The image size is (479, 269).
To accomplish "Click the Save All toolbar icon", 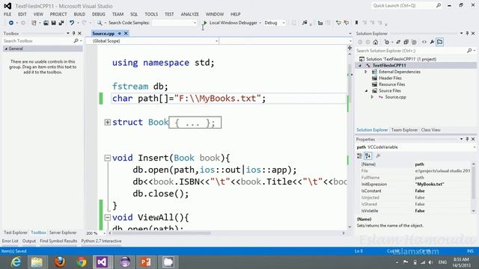I will point(61,23).
